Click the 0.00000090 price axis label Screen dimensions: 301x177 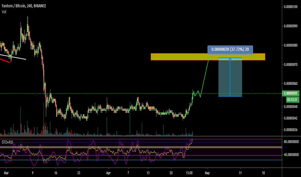[291, 26]
